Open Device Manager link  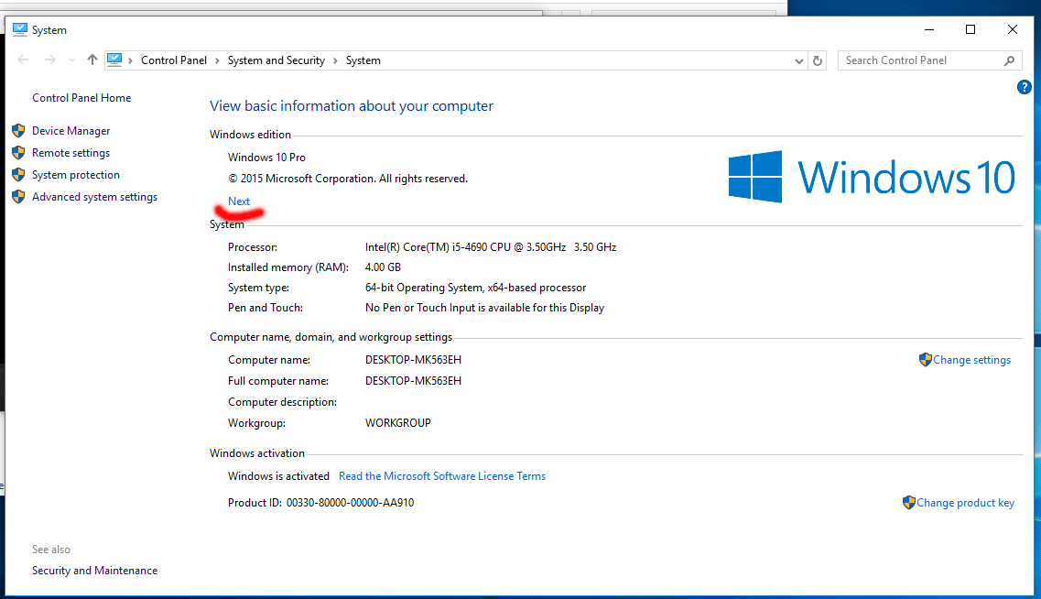tap(71, 131)
